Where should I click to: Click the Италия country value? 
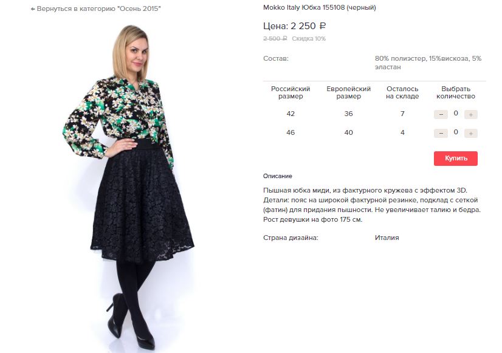(387, 238)
